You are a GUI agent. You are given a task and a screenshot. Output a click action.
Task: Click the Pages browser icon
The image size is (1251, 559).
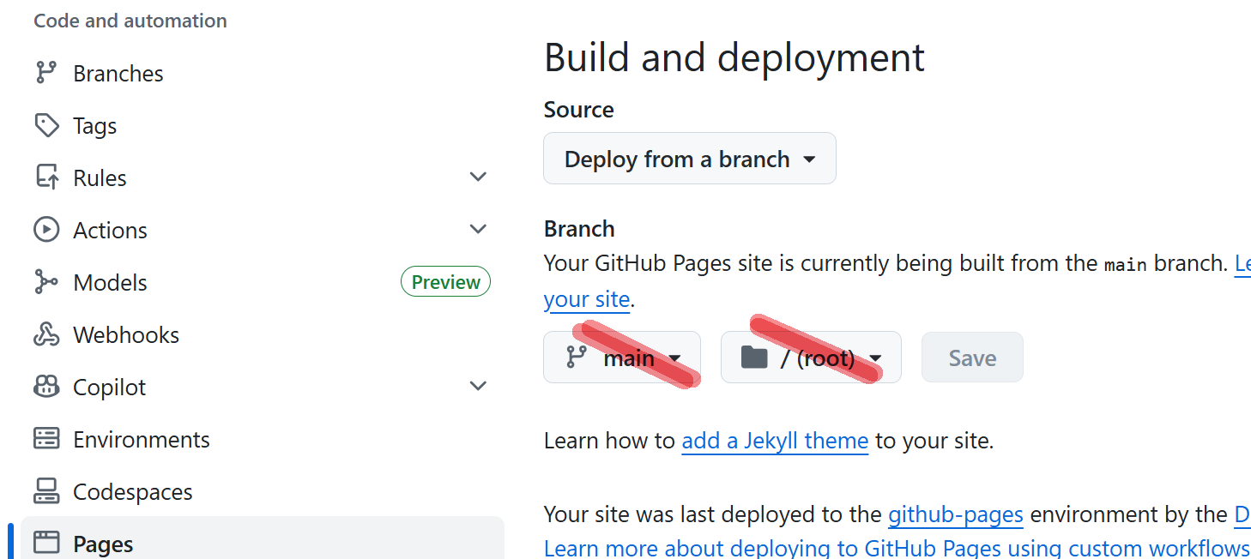(46, 544)
